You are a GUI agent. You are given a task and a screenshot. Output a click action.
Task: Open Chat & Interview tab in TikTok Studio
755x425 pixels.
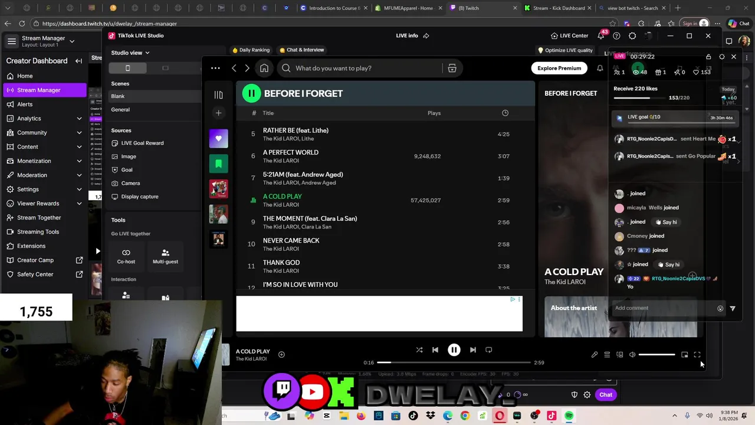pyautogui.click(x=301, y=50)
